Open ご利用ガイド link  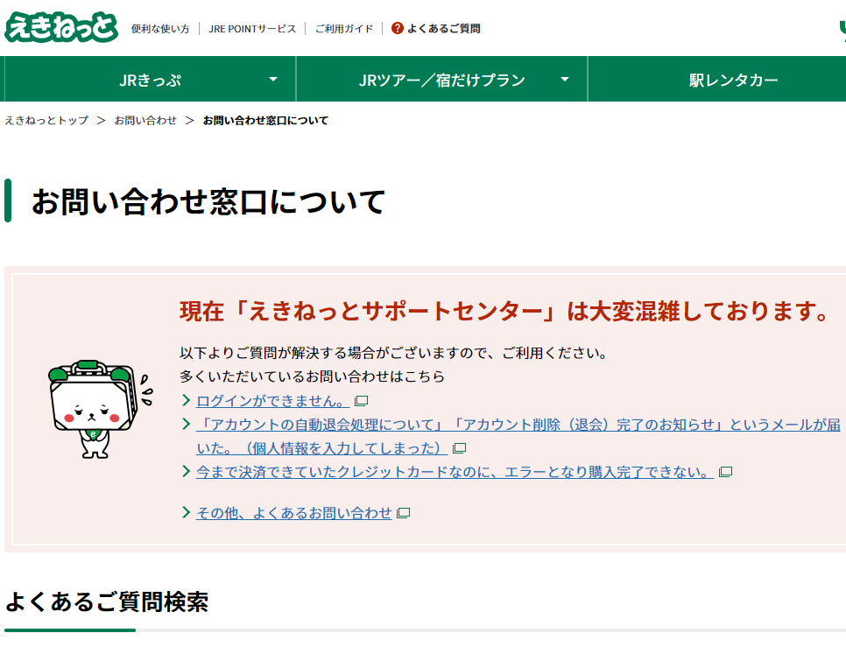click(344, 29)
